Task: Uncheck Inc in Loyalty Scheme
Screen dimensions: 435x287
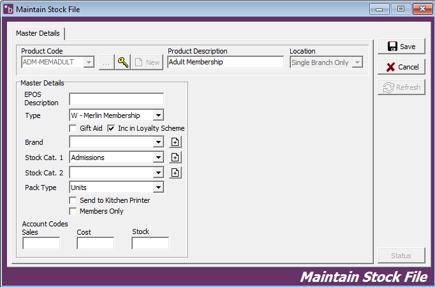Action: click(112, 128)
